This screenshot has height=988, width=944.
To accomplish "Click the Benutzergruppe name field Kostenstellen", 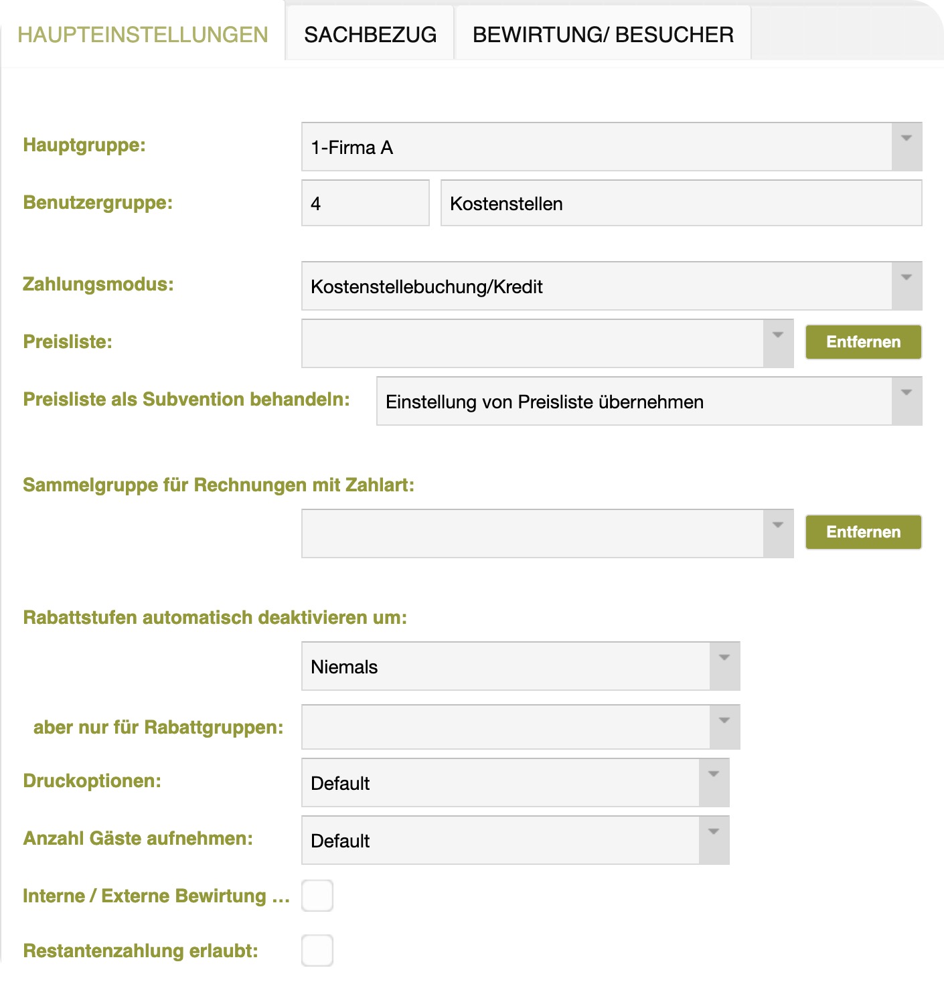I will tap(680, 203).
